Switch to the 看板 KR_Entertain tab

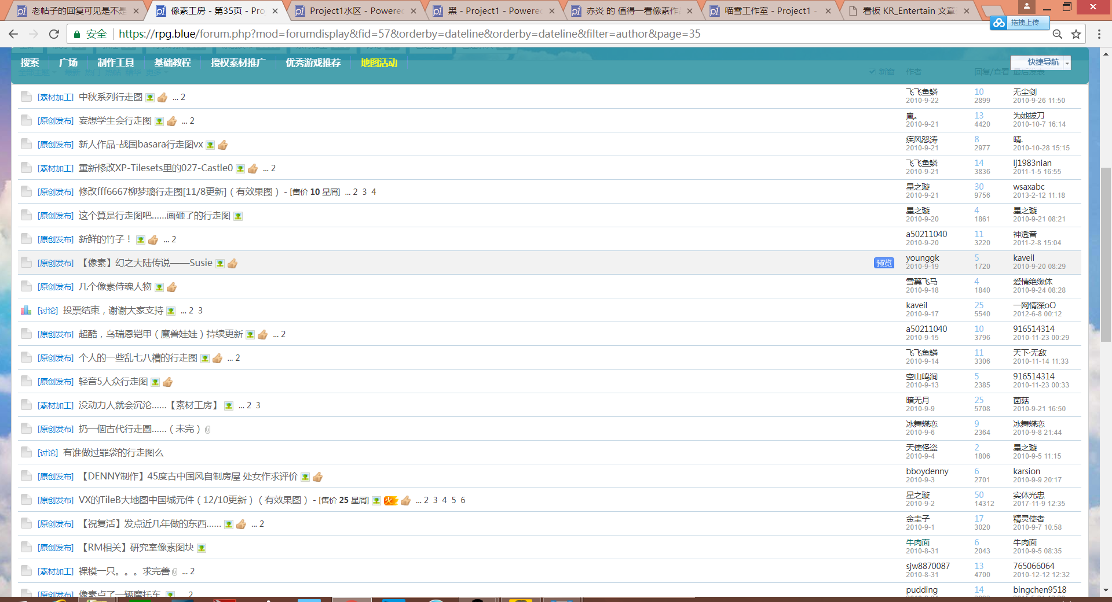(x=908, y=10)
